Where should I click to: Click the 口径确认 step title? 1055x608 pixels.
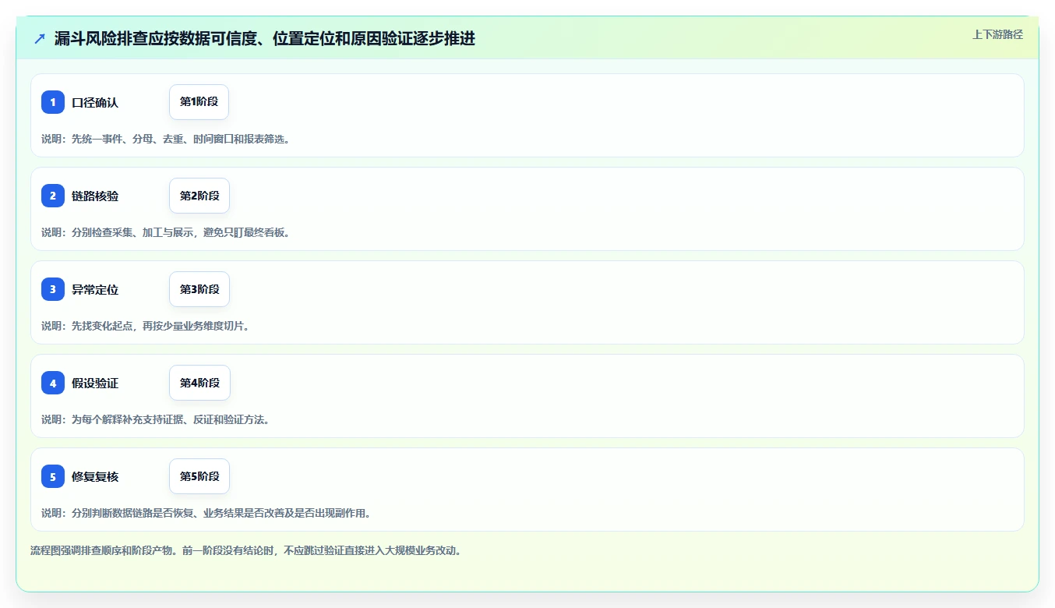point(95,103)
